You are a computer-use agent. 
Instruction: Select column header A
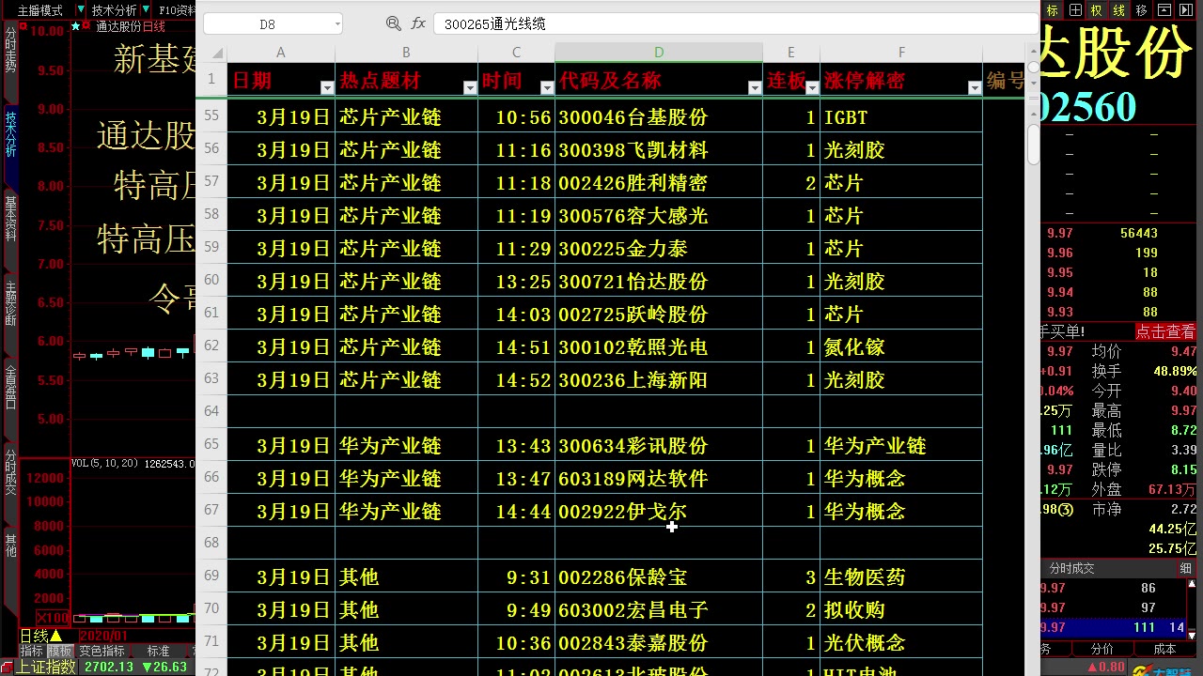pyautogui.click(x=280, y=53)
